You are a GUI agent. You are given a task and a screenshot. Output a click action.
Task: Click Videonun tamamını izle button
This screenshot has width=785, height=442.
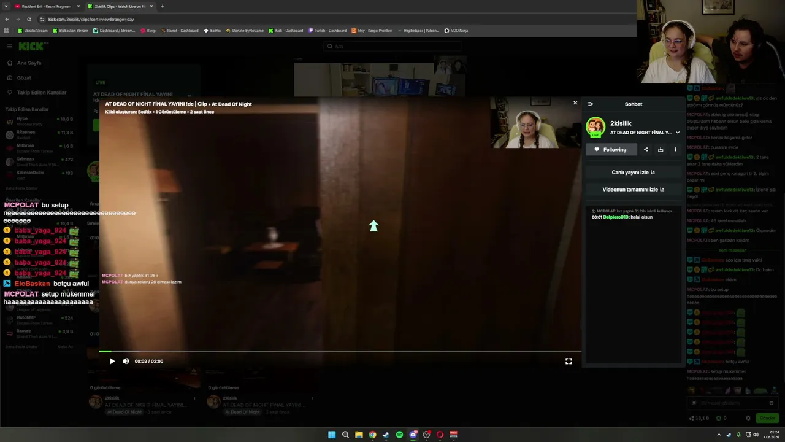tap(634, 190)
